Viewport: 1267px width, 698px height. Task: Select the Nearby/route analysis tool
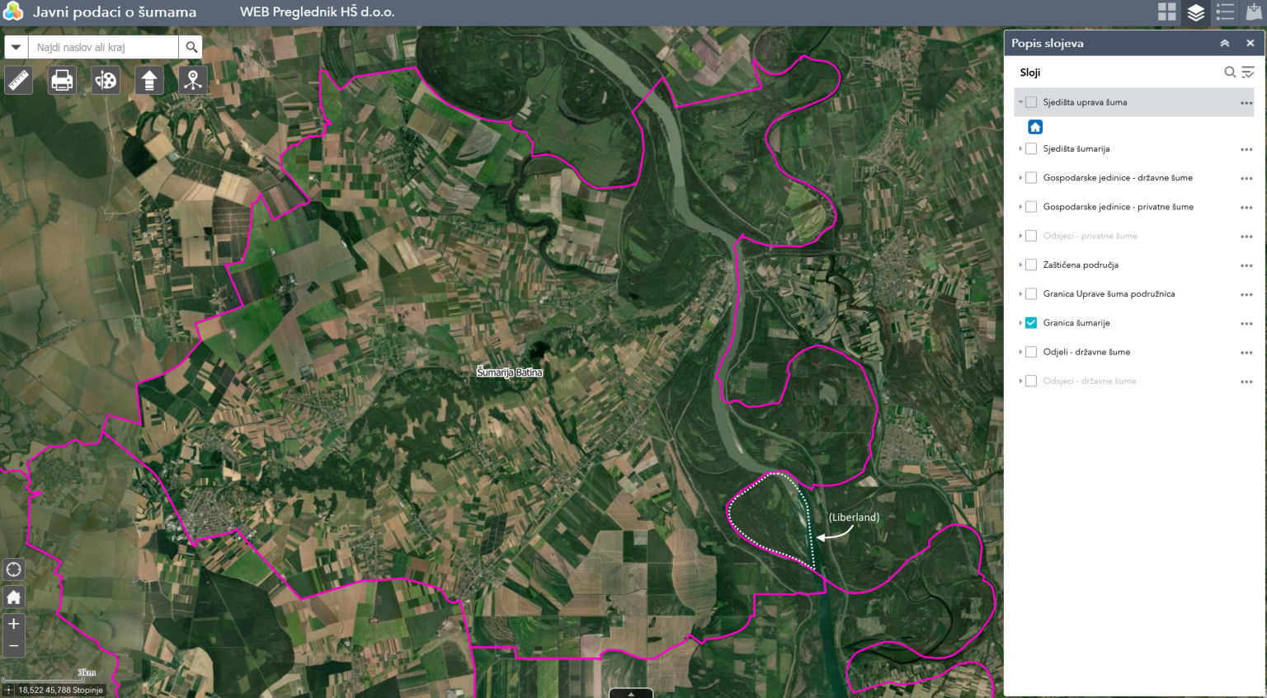coord(193,79)
